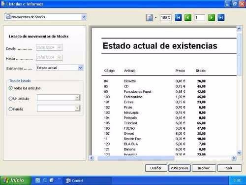The width and height of the screenshot is (246, 185).
Task: Select Todos los artículos radio button
Action: [x=10, y=88]
